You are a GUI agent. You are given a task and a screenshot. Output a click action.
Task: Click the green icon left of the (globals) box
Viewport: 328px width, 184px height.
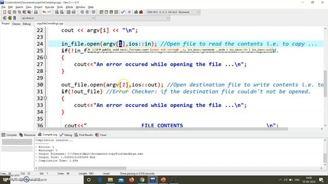click(x=9, y=18)
